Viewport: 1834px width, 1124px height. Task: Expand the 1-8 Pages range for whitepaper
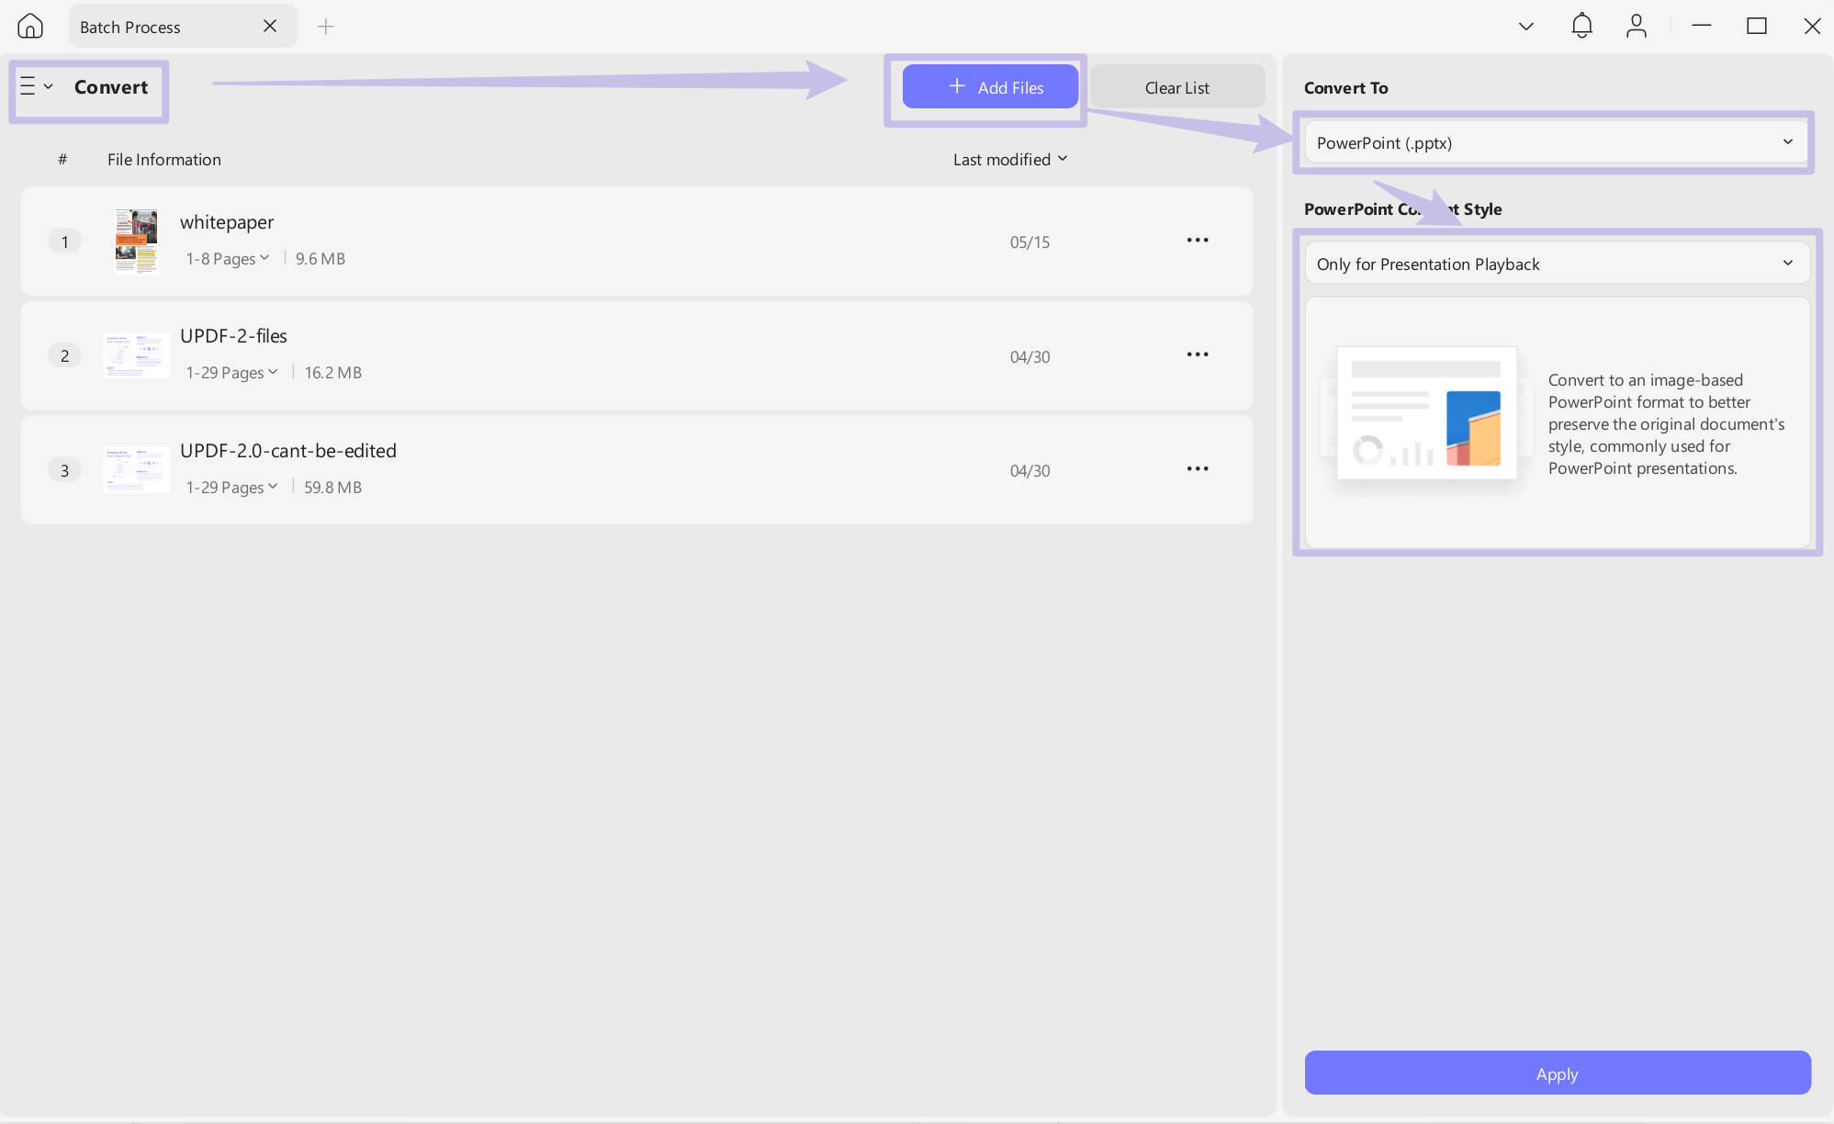(227, 259)
